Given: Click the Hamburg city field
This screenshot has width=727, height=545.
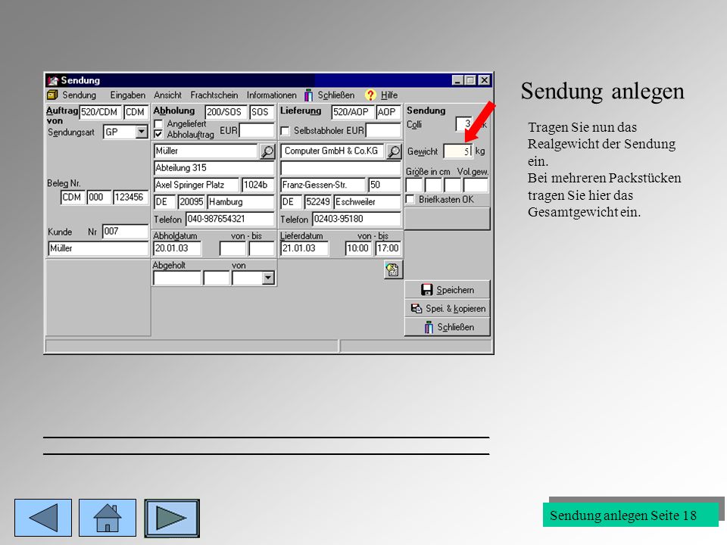Looking at the screenshot, I should tap(241, 202).
